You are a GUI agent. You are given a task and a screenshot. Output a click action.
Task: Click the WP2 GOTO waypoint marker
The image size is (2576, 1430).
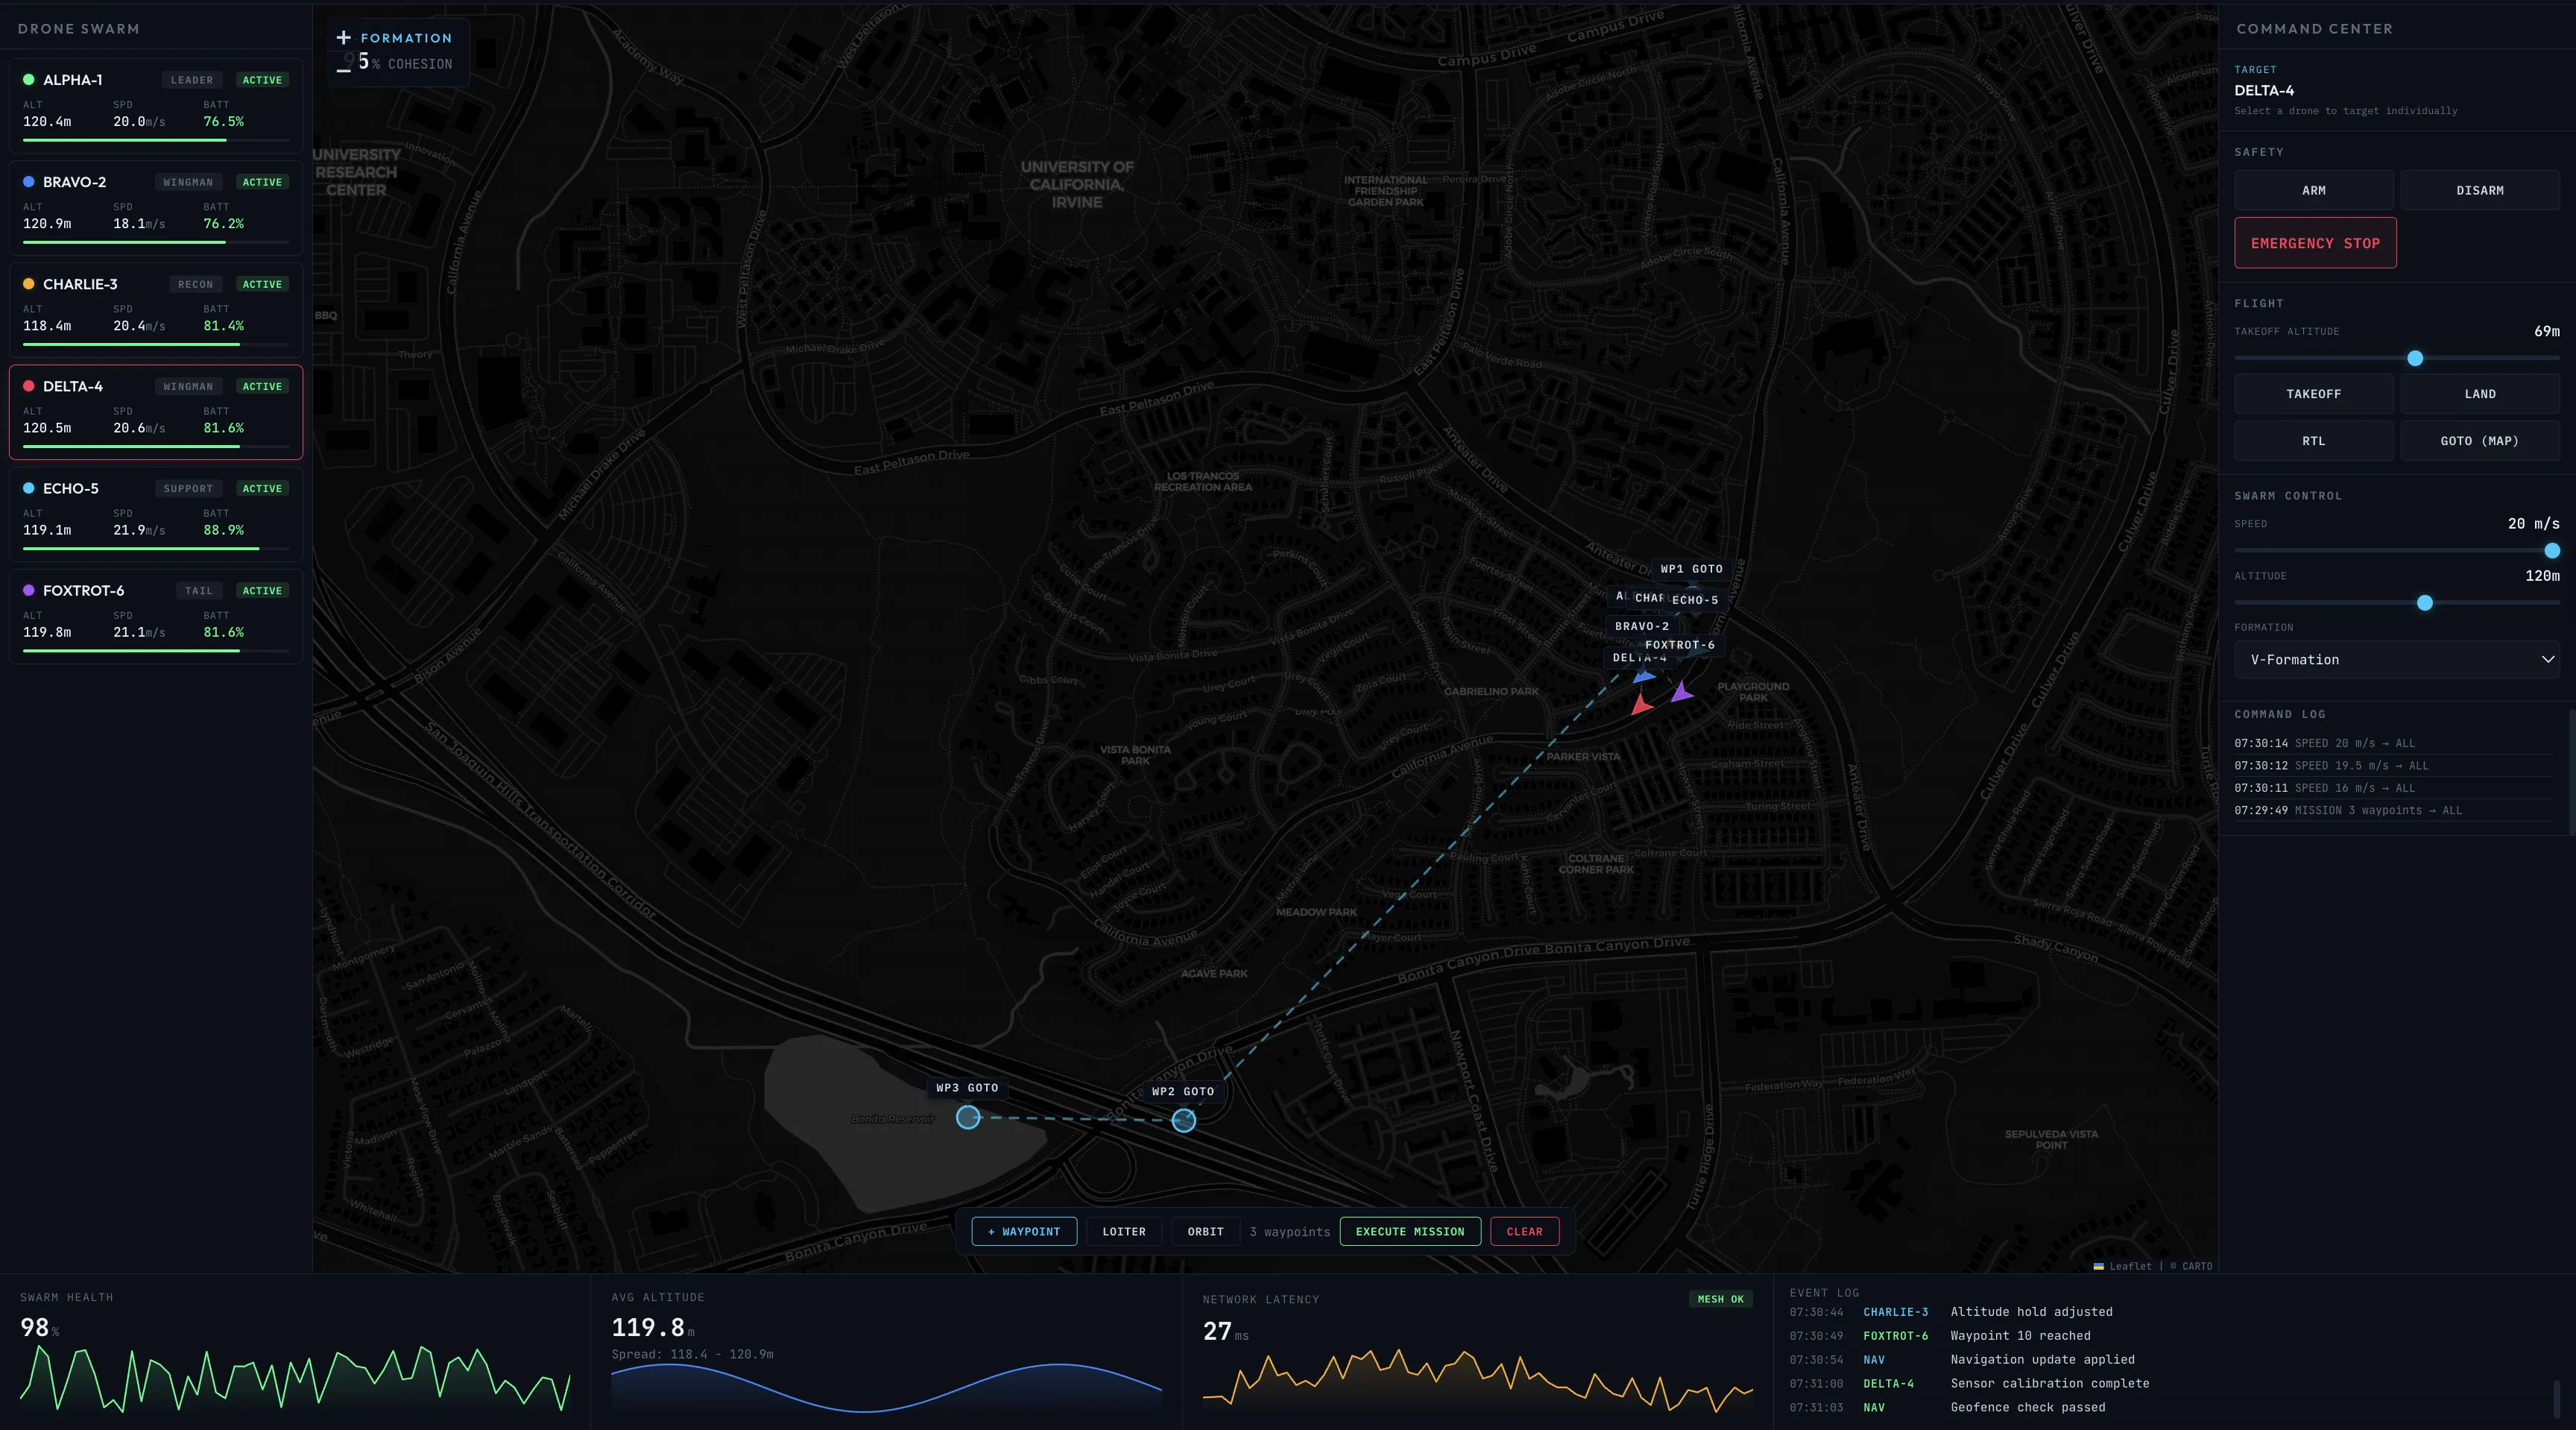click(1183, 1121)
